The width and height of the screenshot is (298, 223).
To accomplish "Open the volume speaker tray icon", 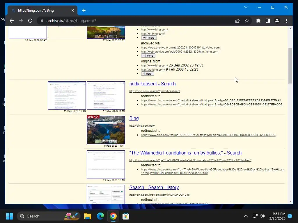I will point(262,216).
